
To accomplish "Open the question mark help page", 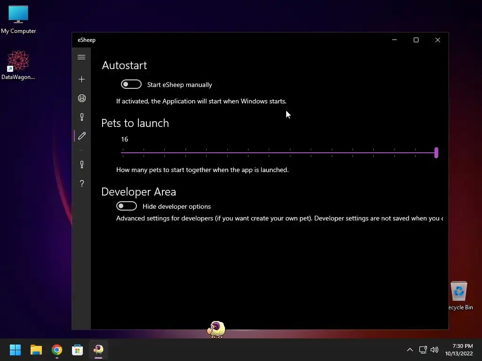I will coord(82,183).
